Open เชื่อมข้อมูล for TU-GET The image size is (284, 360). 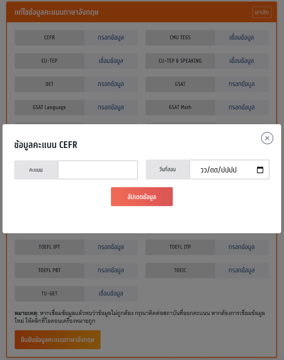coord(111,293)
